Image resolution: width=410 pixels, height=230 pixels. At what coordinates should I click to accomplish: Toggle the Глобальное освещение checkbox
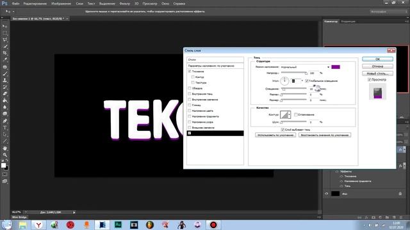[x=307, y=81]
